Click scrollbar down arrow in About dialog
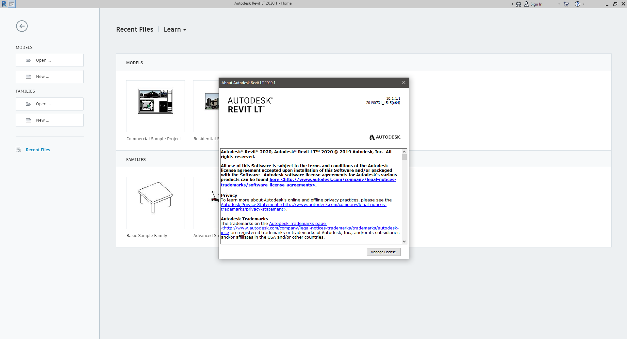Image resolution: width=627 pixels, height=339 pixels. tap(404, 242)
